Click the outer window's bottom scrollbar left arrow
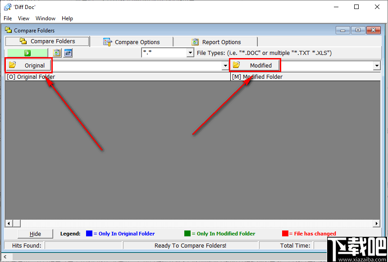388x262 pixels. coord(5,257)
